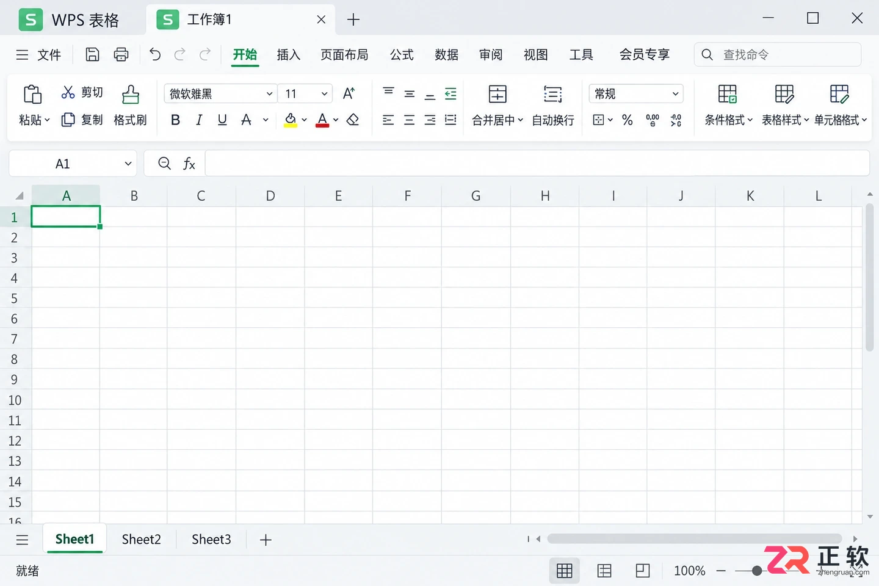This screenshot has height=586, width=879.
Task: Open the number format dropdown (常规)
Action: point(675,93)
